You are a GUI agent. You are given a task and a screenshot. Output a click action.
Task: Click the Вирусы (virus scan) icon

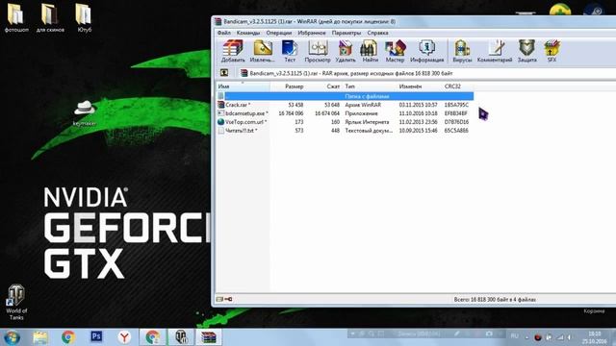point(462,51)
